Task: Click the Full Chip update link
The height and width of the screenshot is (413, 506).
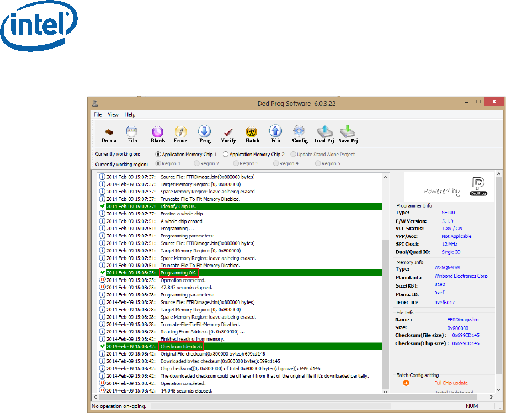Action: click(451, 383)
